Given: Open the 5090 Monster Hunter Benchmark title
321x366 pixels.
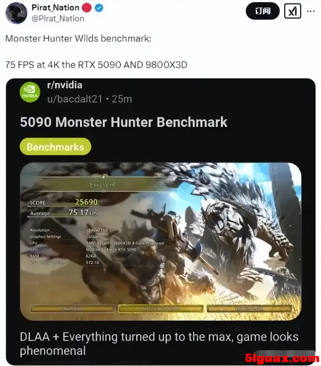Looking at the screenshot, I should coord(123,122).
